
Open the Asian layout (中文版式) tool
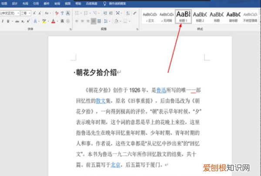(x=118, y=13)
